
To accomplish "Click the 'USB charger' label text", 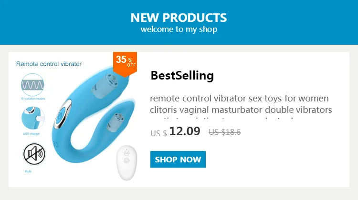I will coord(32,134).
